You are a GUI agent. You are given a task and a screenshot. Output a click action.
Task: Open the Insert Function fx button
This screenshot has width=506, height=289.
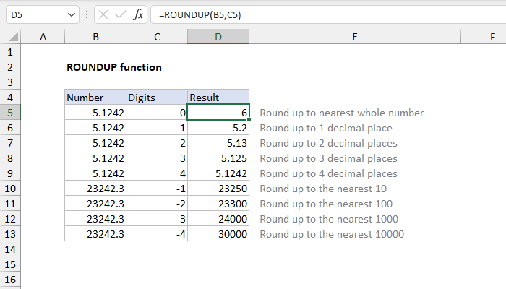coord(138,14)
